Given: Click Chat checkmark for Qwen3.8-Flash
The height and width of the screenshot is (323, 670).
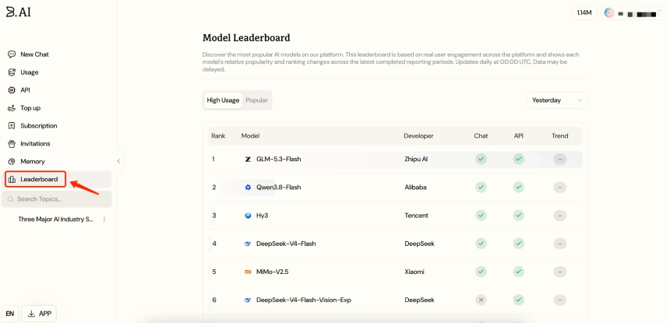Looking at the screenshot, I should [481, 188].
